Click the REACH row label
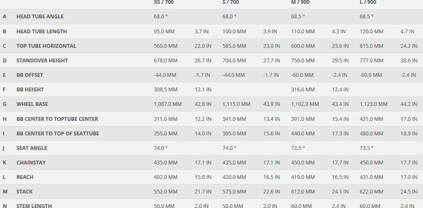 [25, 177]
